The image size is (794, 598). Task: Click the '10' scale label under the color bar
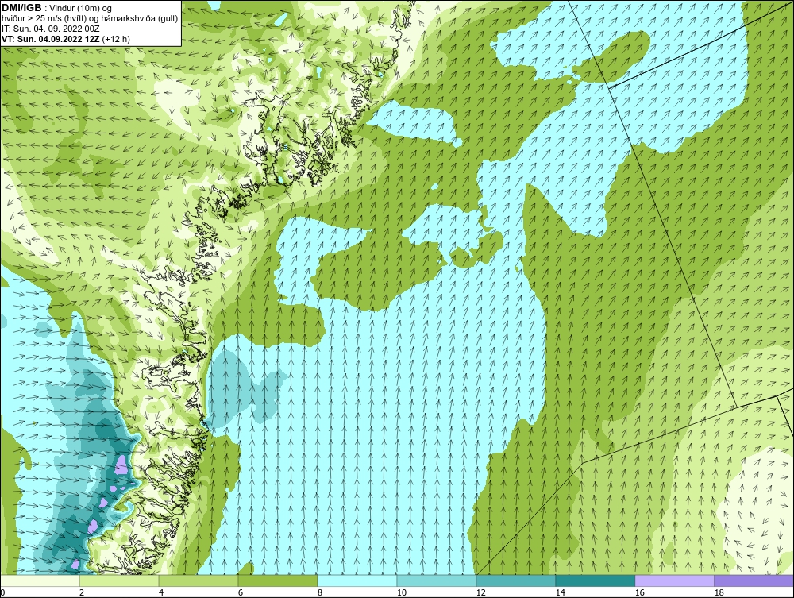[x=401, y=592]
